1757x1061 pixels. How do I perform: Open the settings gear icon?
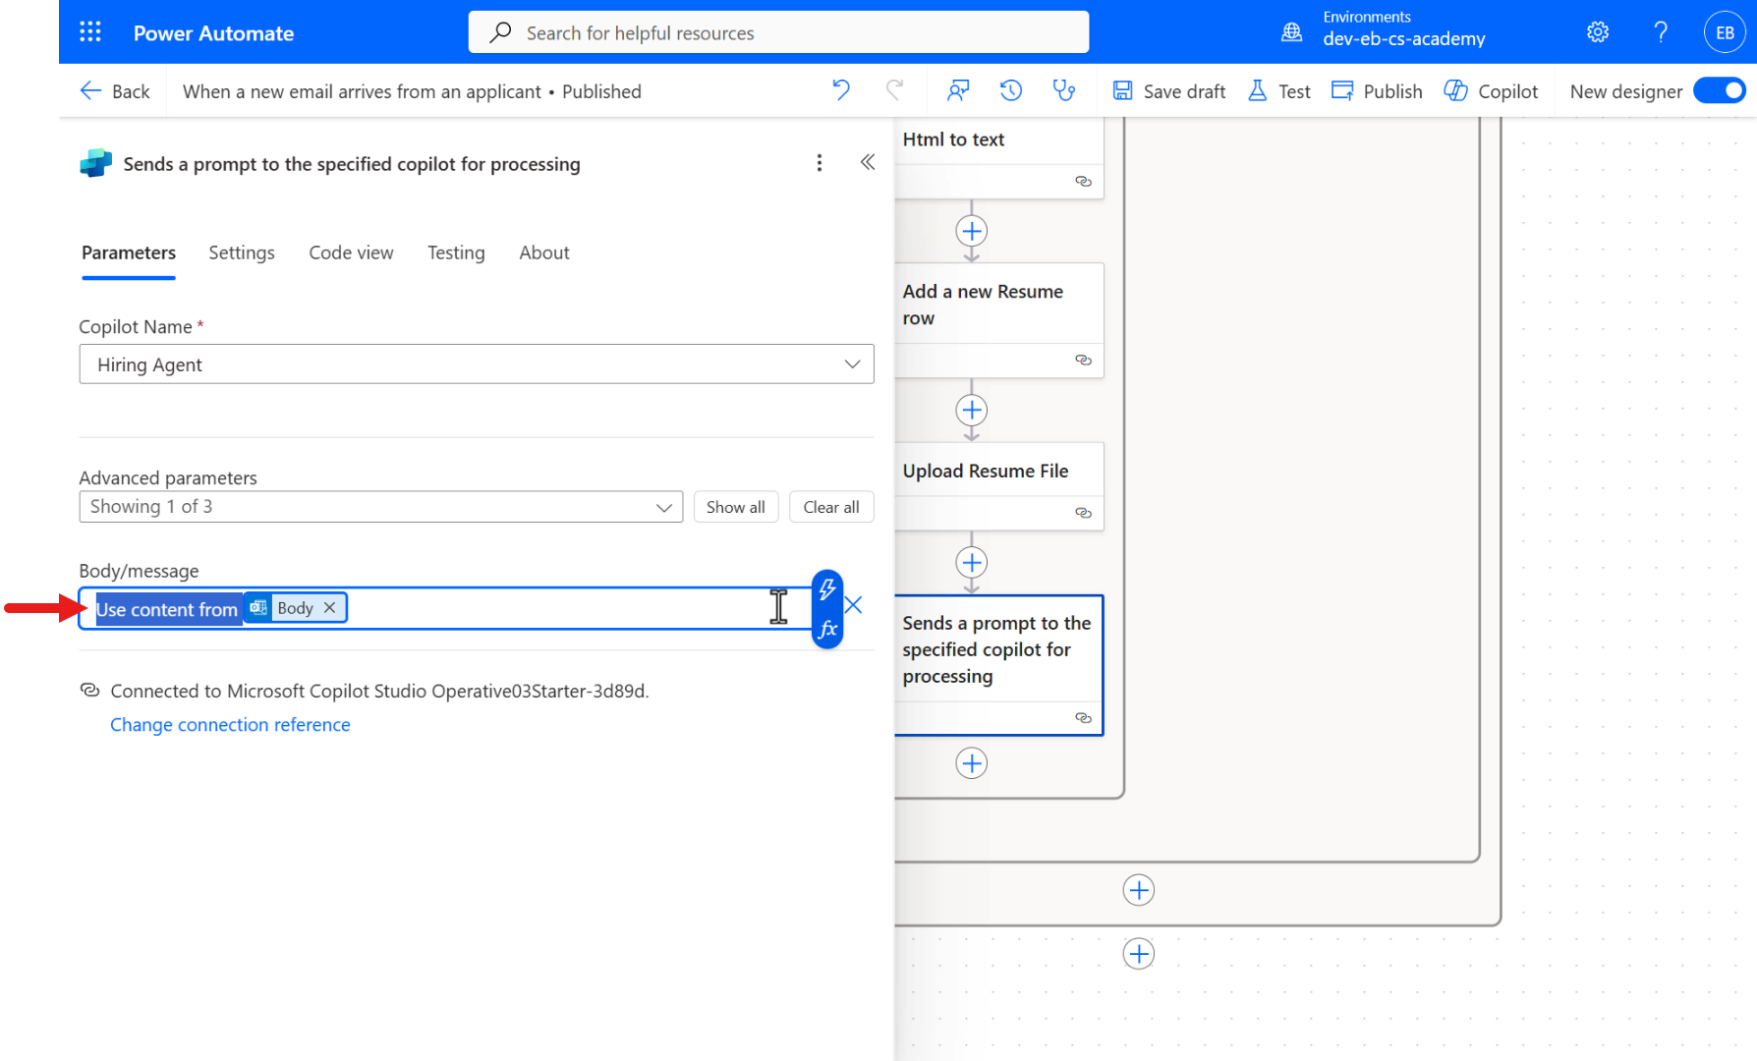pyautogui.click(x=1598, y=32)
